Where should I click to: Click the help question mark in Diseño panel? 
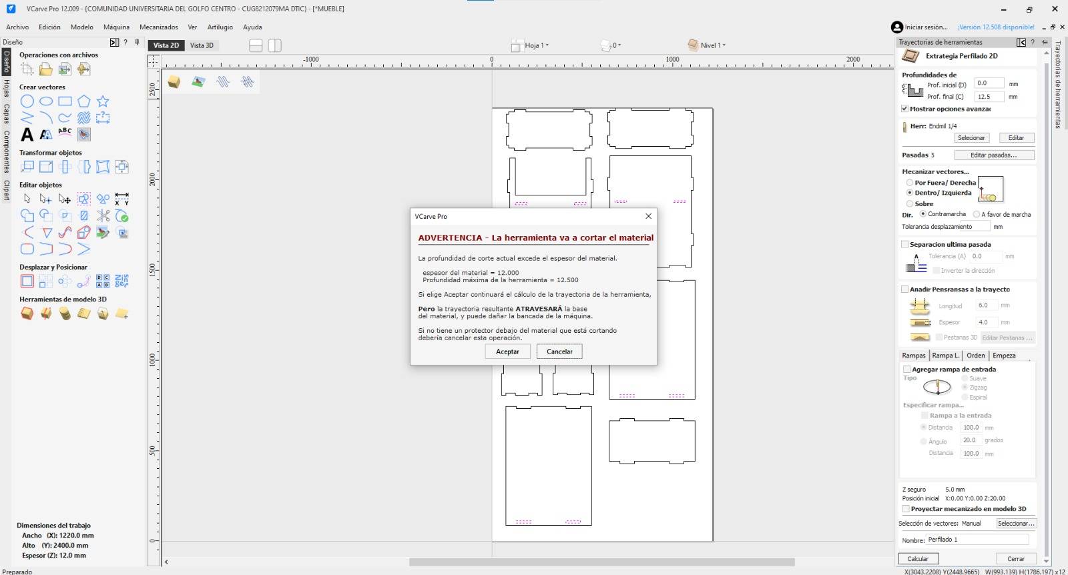tap(125, 42)
